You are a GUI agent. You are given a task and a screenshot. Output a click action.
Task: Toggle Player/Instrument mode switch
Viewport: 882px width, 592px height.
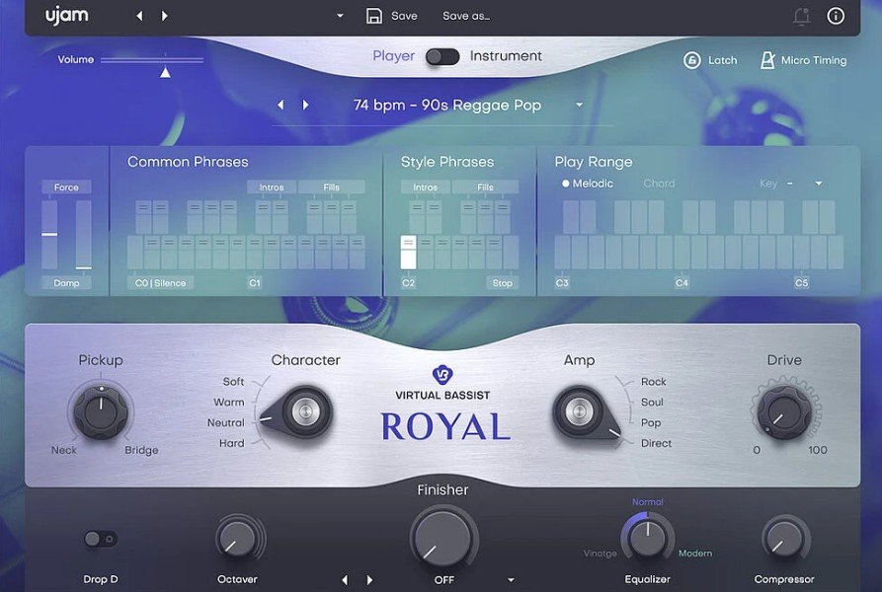point(442,56)
